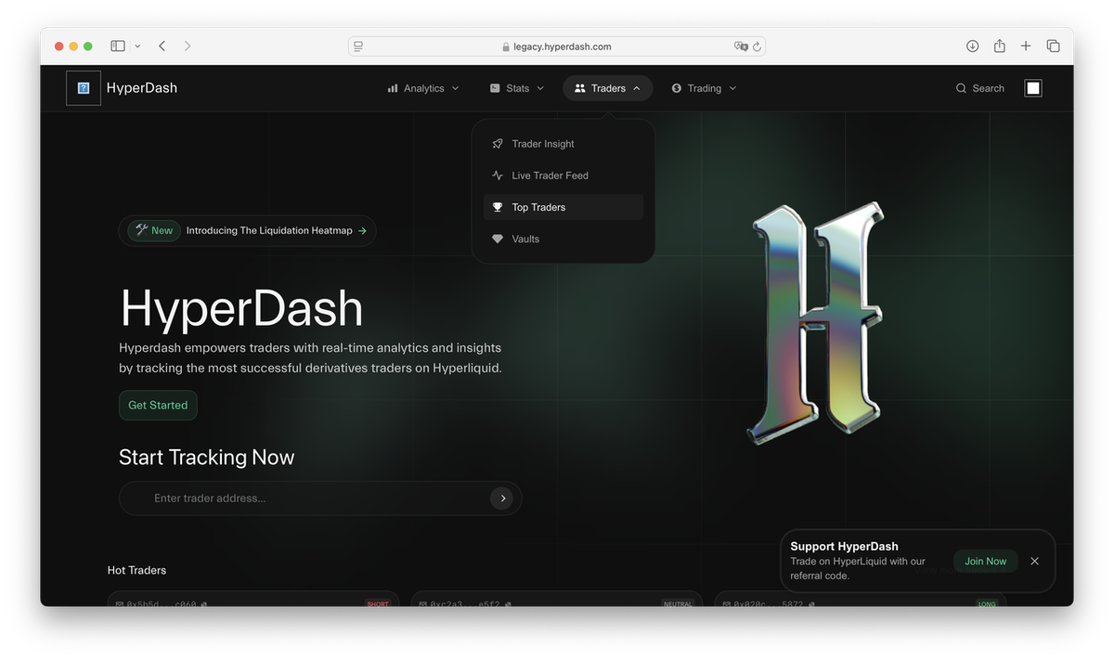Go back with the Safari back arrow
Viewport: 1114px width, 660px height.
point(162,45)
